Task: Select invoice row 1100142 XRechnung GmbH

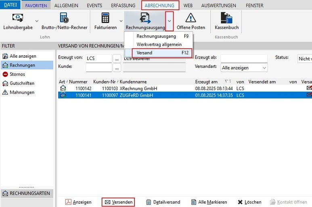Action: (185, 88)
